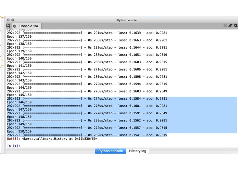Click the loss value 0.1594

135,84
